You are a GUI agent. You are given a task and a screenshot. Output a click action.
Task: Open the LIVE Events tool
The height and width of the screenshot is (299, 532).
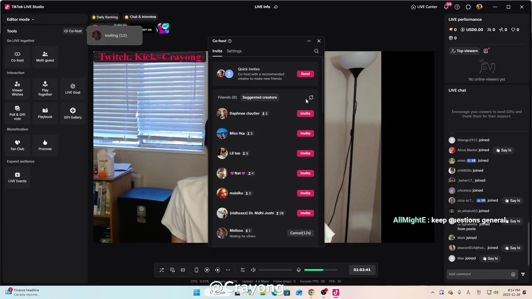coord(17,177)
